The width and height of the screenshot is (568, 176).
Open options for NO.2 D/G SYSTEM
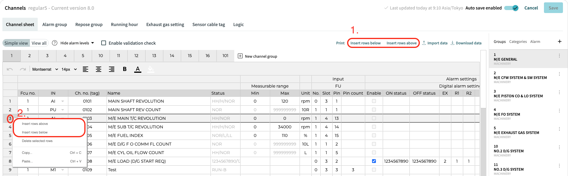(559, 147)
